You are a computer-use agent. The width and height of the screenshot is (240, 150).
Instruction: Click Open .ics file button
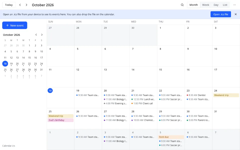tap(220, 14)
